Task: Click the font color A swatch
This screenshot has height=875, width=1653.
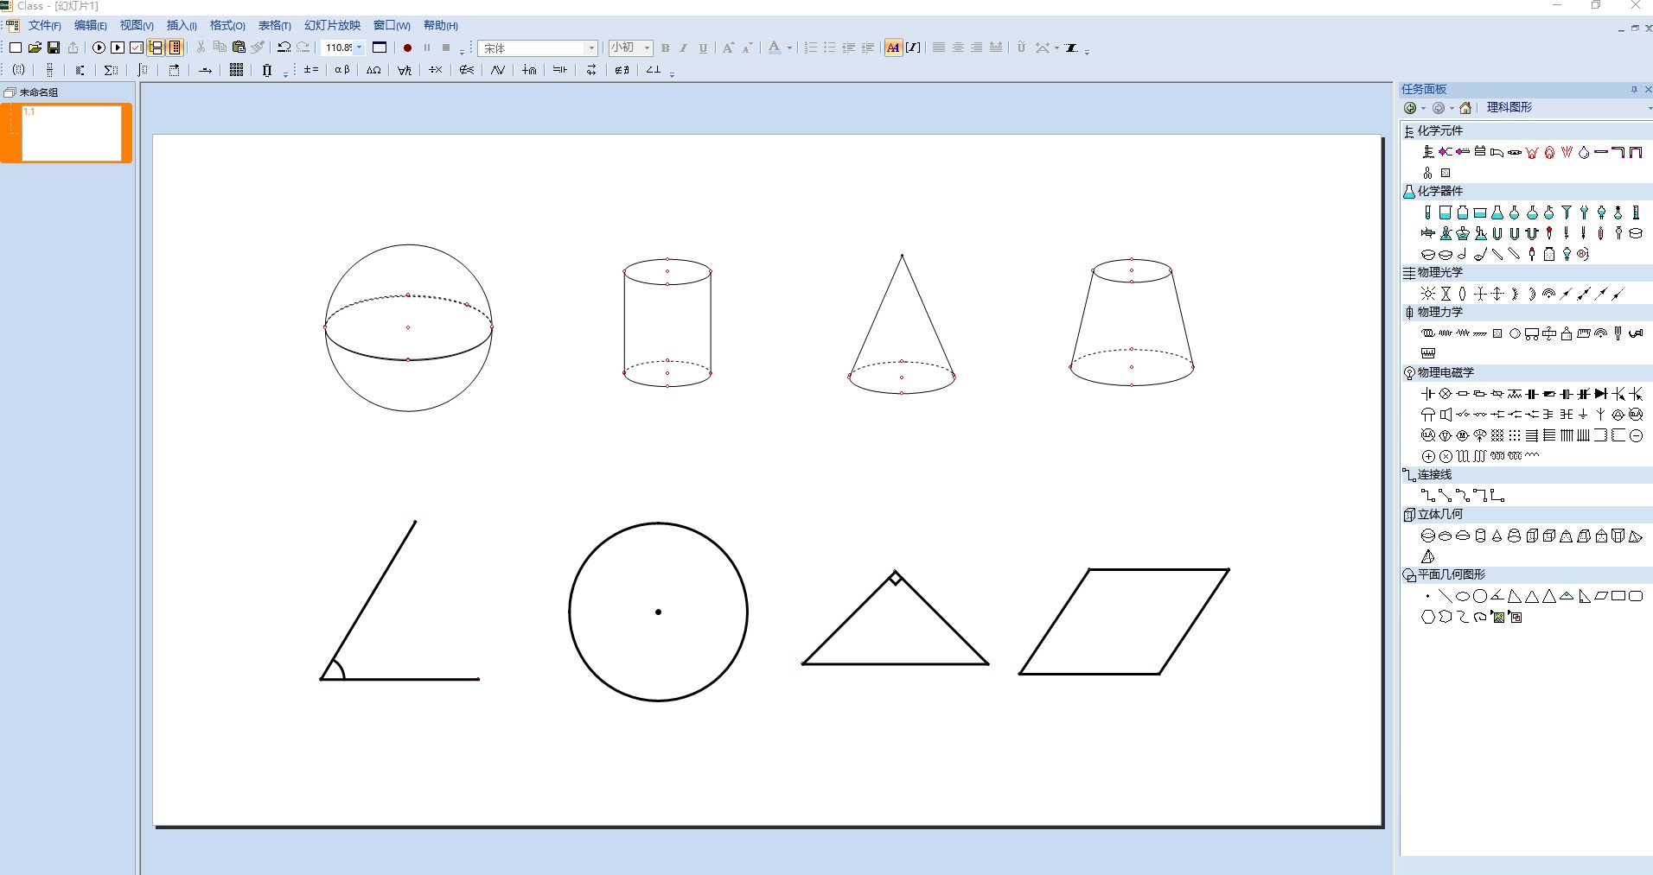Action: click(775, 48)
